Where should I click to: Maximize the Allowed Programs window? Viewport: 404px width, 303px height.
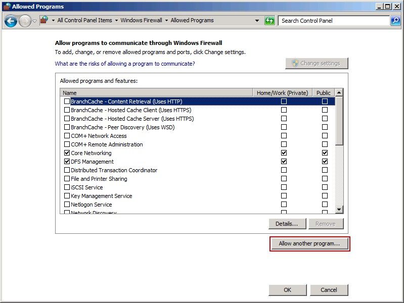click(x=387, y=7)
